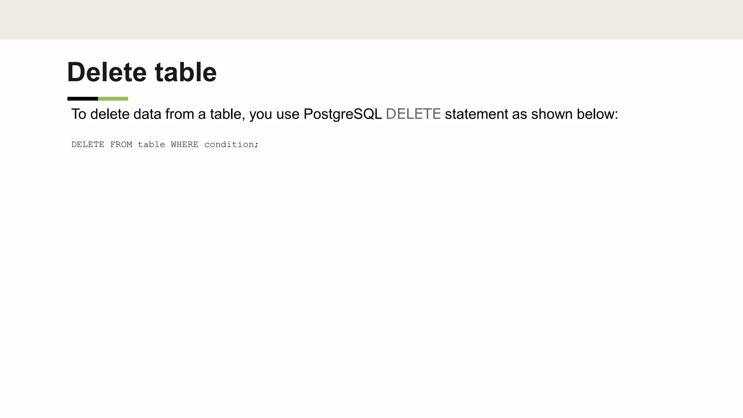Click the black segment of the title underline
Screen dimensions: 743x418
[x=83, y=99]
